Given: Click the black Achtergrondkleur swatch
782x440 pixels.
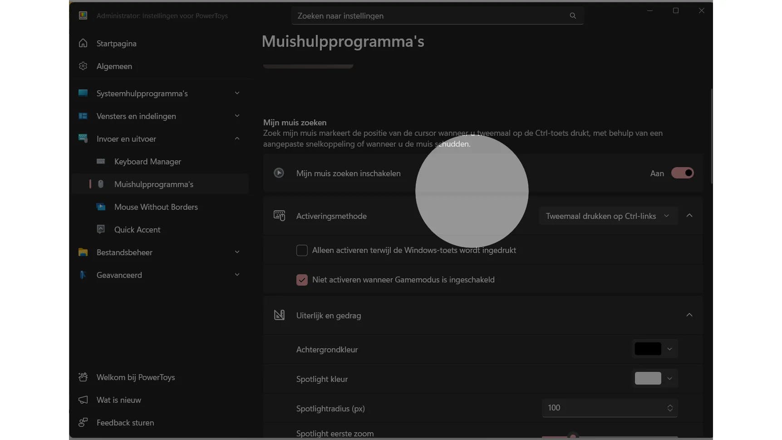Looking at the screenshot, I should point(648,349).
